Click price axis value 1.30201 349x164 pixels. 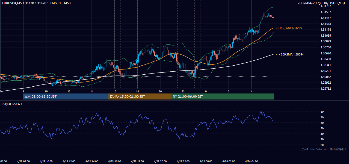pos(326,71)
